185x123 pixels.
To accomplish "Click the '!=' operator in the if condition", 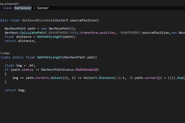I will pos(37,70).
